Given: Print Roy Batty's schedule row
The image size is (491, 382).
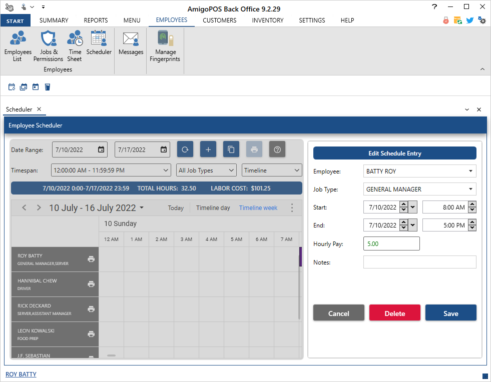Looking at the screenshot, I should [x=91, y=259].
